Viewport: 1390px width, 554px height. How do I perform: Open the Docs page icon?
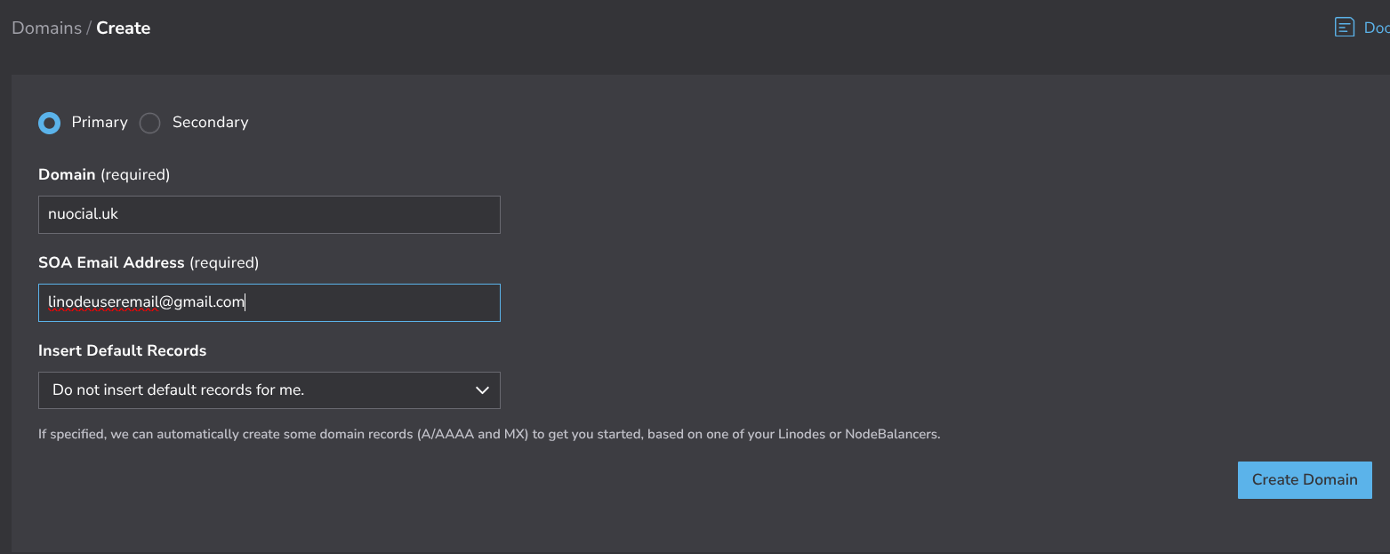(1344, 28)
